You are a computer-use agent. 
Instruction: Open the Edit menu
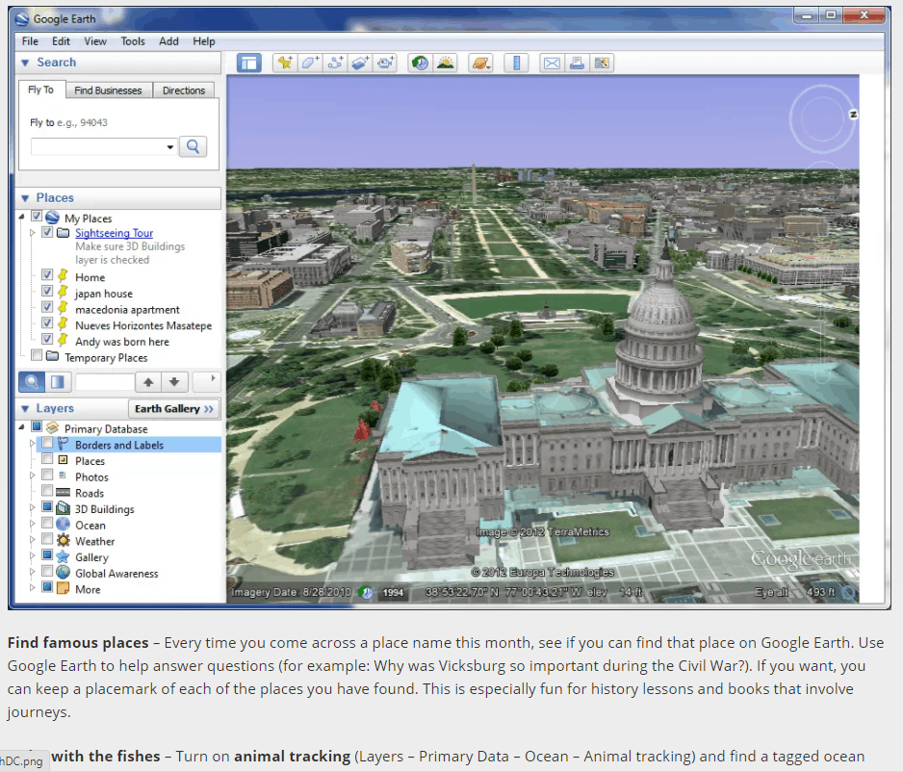61,41
